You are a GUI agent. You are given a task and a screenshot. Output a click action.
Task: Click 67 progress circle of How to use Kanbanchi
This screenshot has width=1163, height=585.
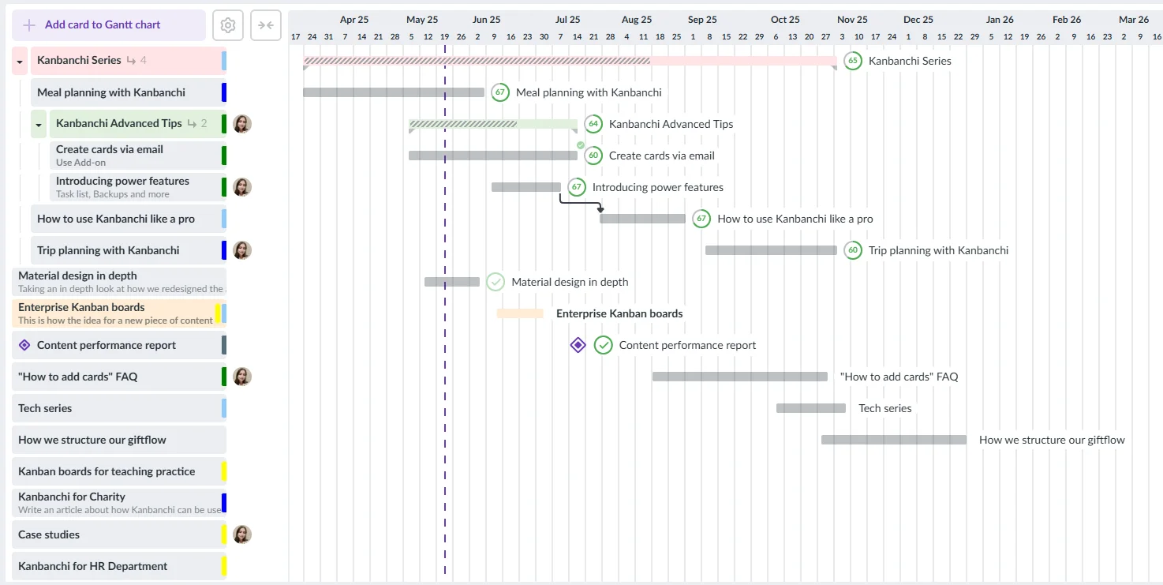coord(701,219)
